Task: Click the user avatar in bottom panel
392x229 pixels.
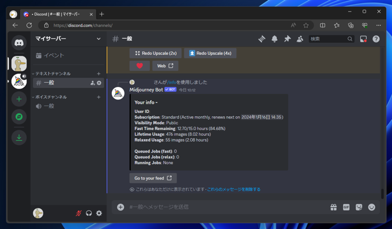Action: (x=38, y=213)
